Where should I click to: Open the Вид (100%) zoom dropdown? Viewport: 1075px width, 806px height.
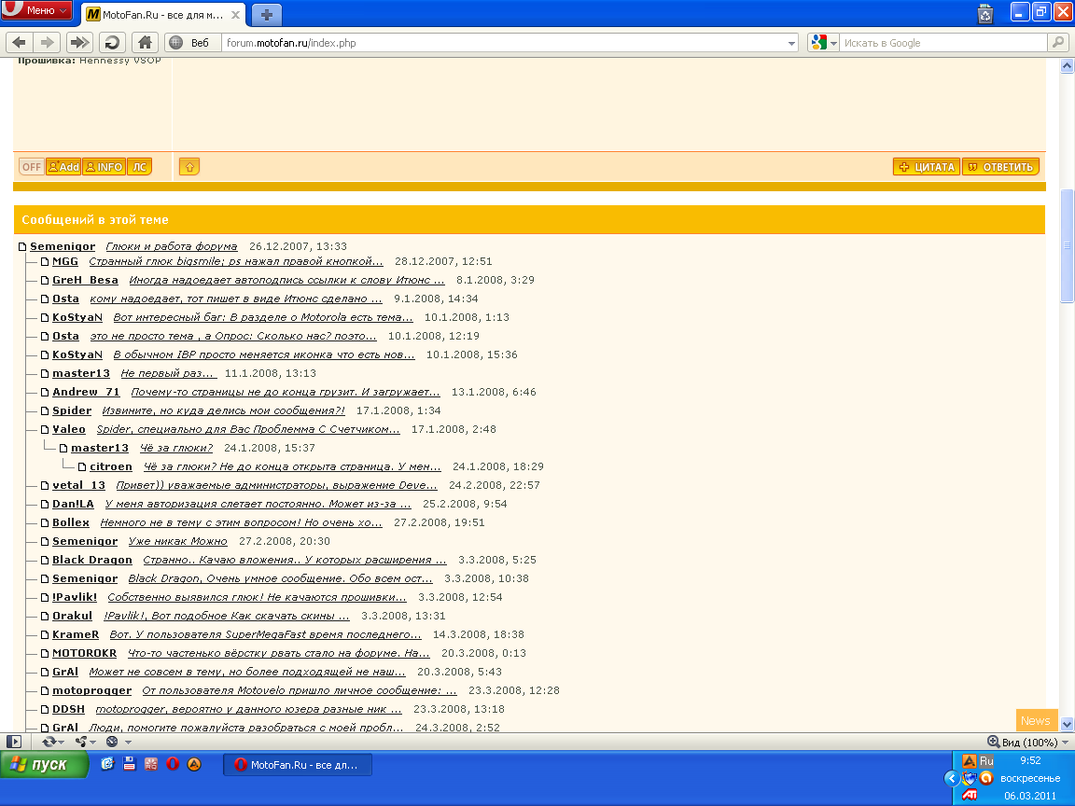pyautogui.click(x=1027, y=742)
